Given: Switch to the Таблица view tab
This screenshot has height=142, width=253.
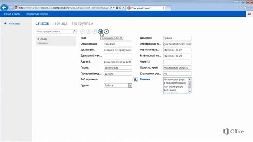Looking at the screenshot, I should click(x=60, y=24).
